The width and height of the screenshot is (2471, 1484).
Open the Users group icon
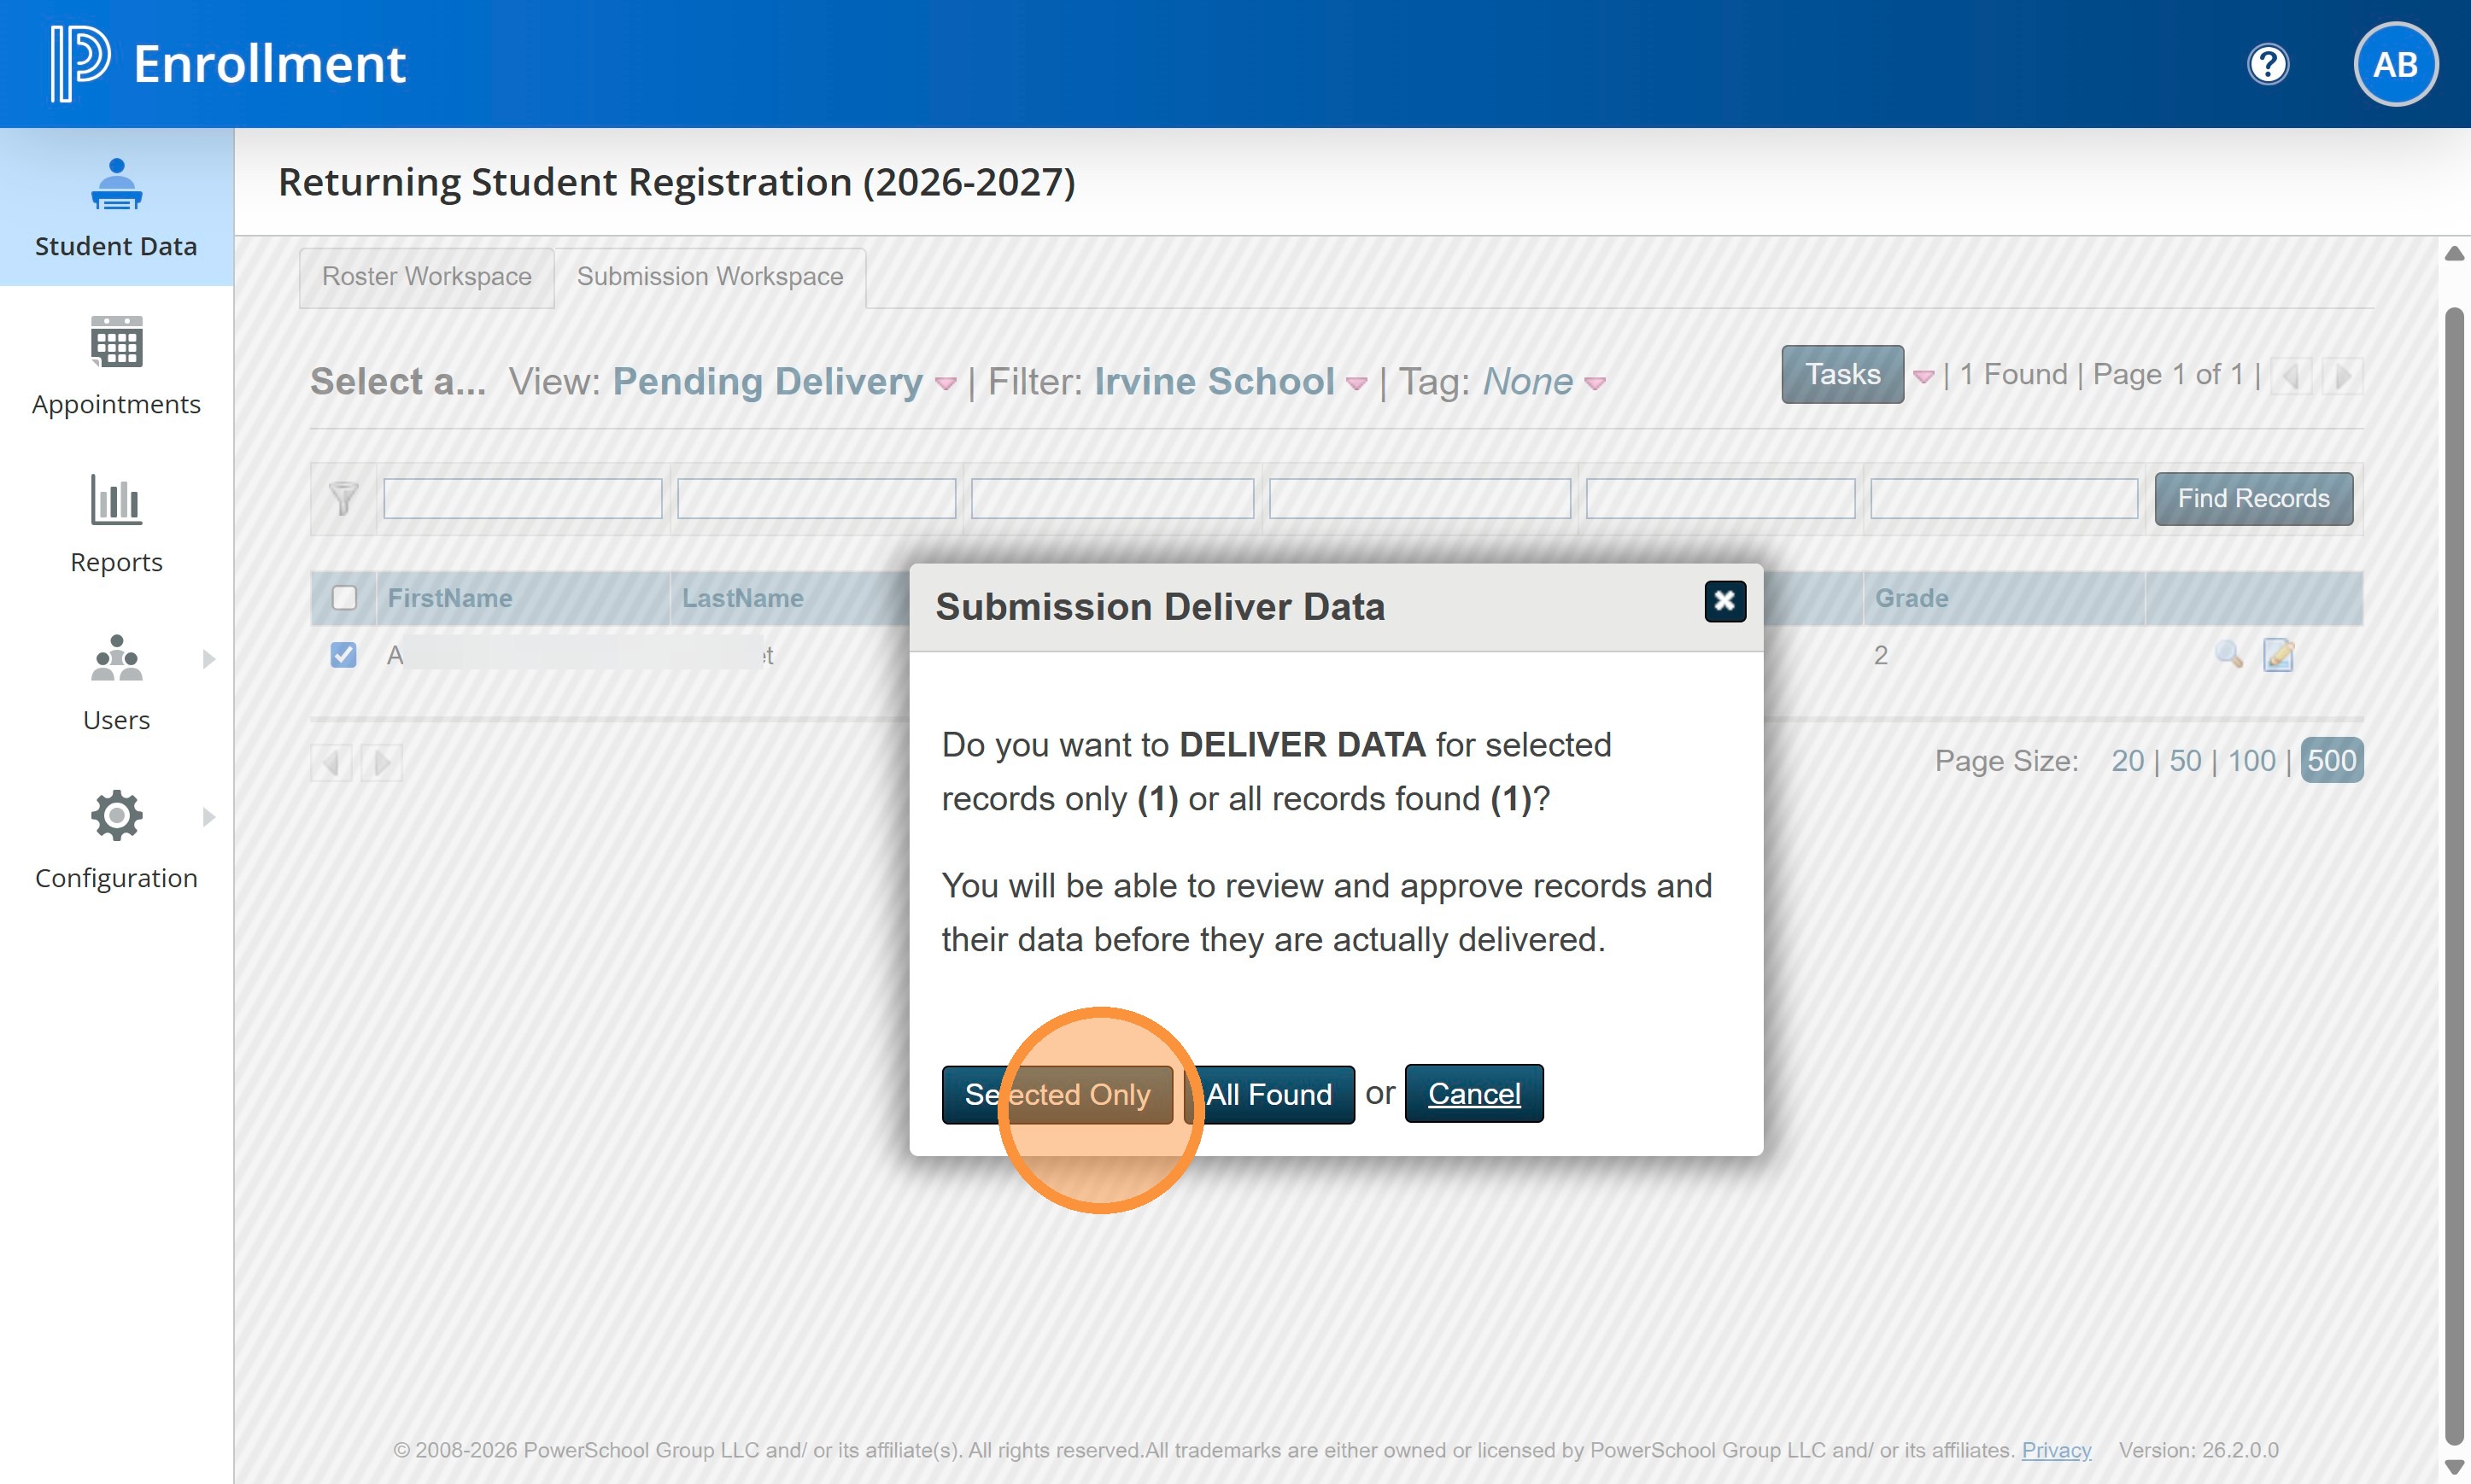point(116,659)
